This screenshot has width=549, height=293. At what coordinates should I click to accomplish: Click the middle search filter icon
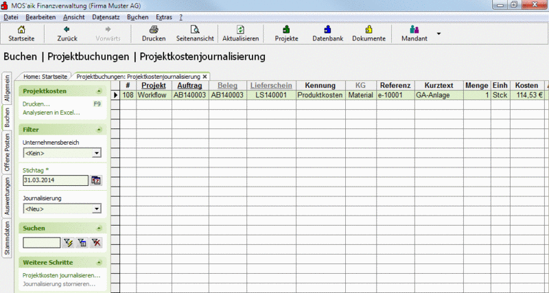point(82,243)
